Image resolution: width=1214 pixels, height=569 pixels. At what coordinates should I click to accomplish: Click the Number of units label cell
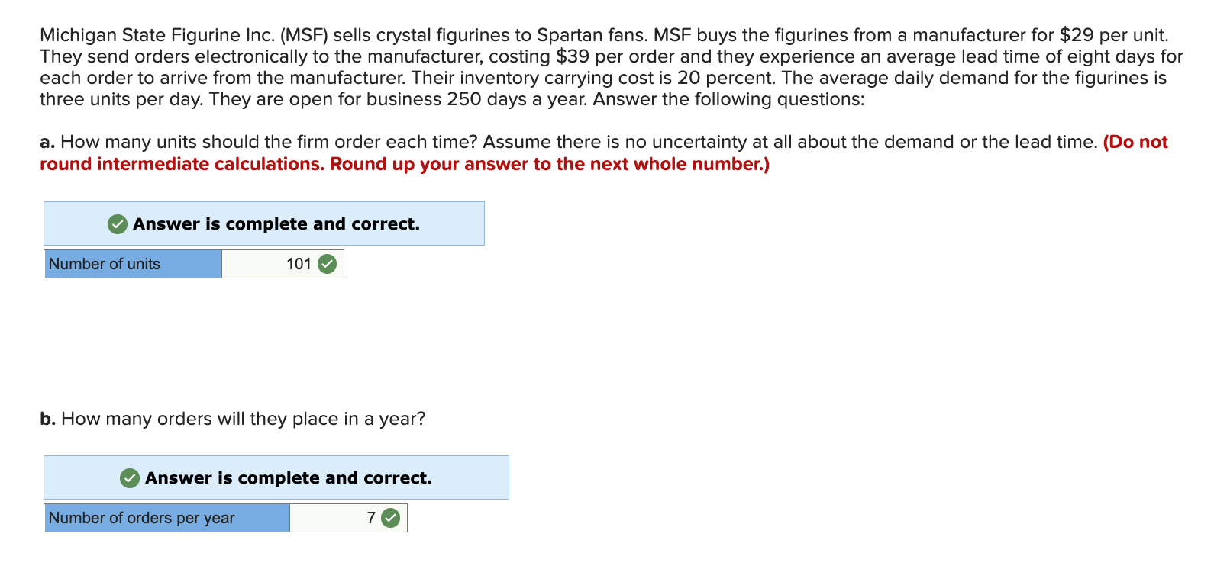134,264
